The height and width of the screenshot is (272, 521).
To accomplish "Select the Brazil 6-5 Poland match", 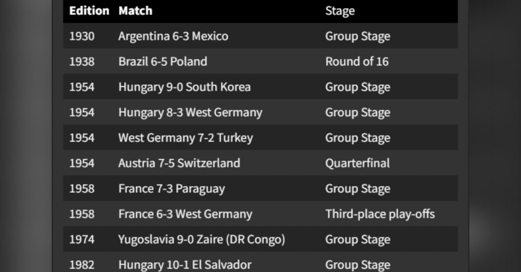I will [163, 61].
